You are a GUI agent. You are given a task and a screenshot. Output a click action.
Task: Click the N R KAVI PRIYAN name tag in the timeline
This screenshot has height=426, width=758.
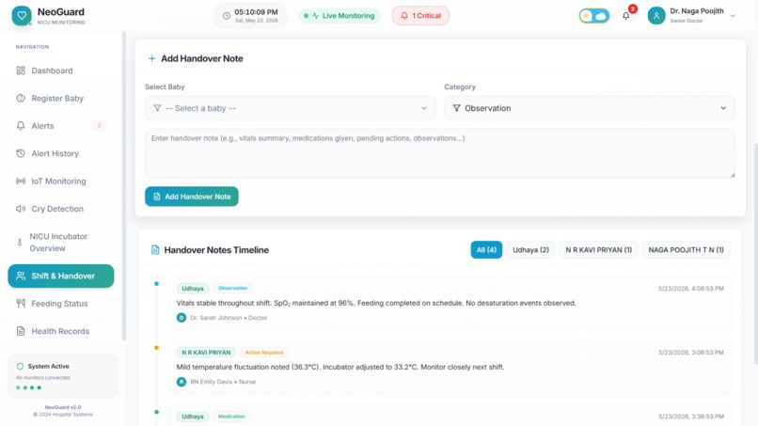click(x=206, y=353)
